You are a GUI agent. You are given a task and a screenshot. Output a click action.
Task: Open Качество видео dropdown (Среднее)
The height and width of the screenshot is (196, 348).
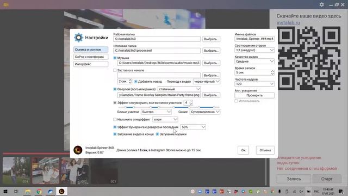pos(254,62)
